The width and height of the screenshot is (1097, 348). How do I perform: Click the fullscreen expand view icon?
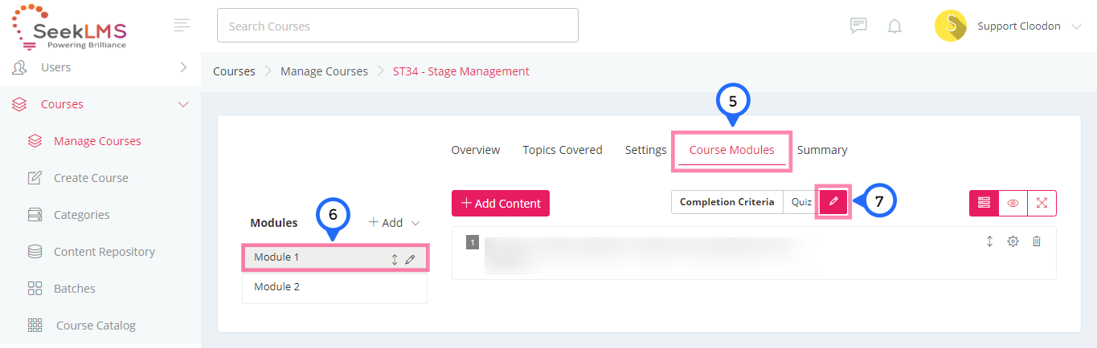(x=1042, y=203)
